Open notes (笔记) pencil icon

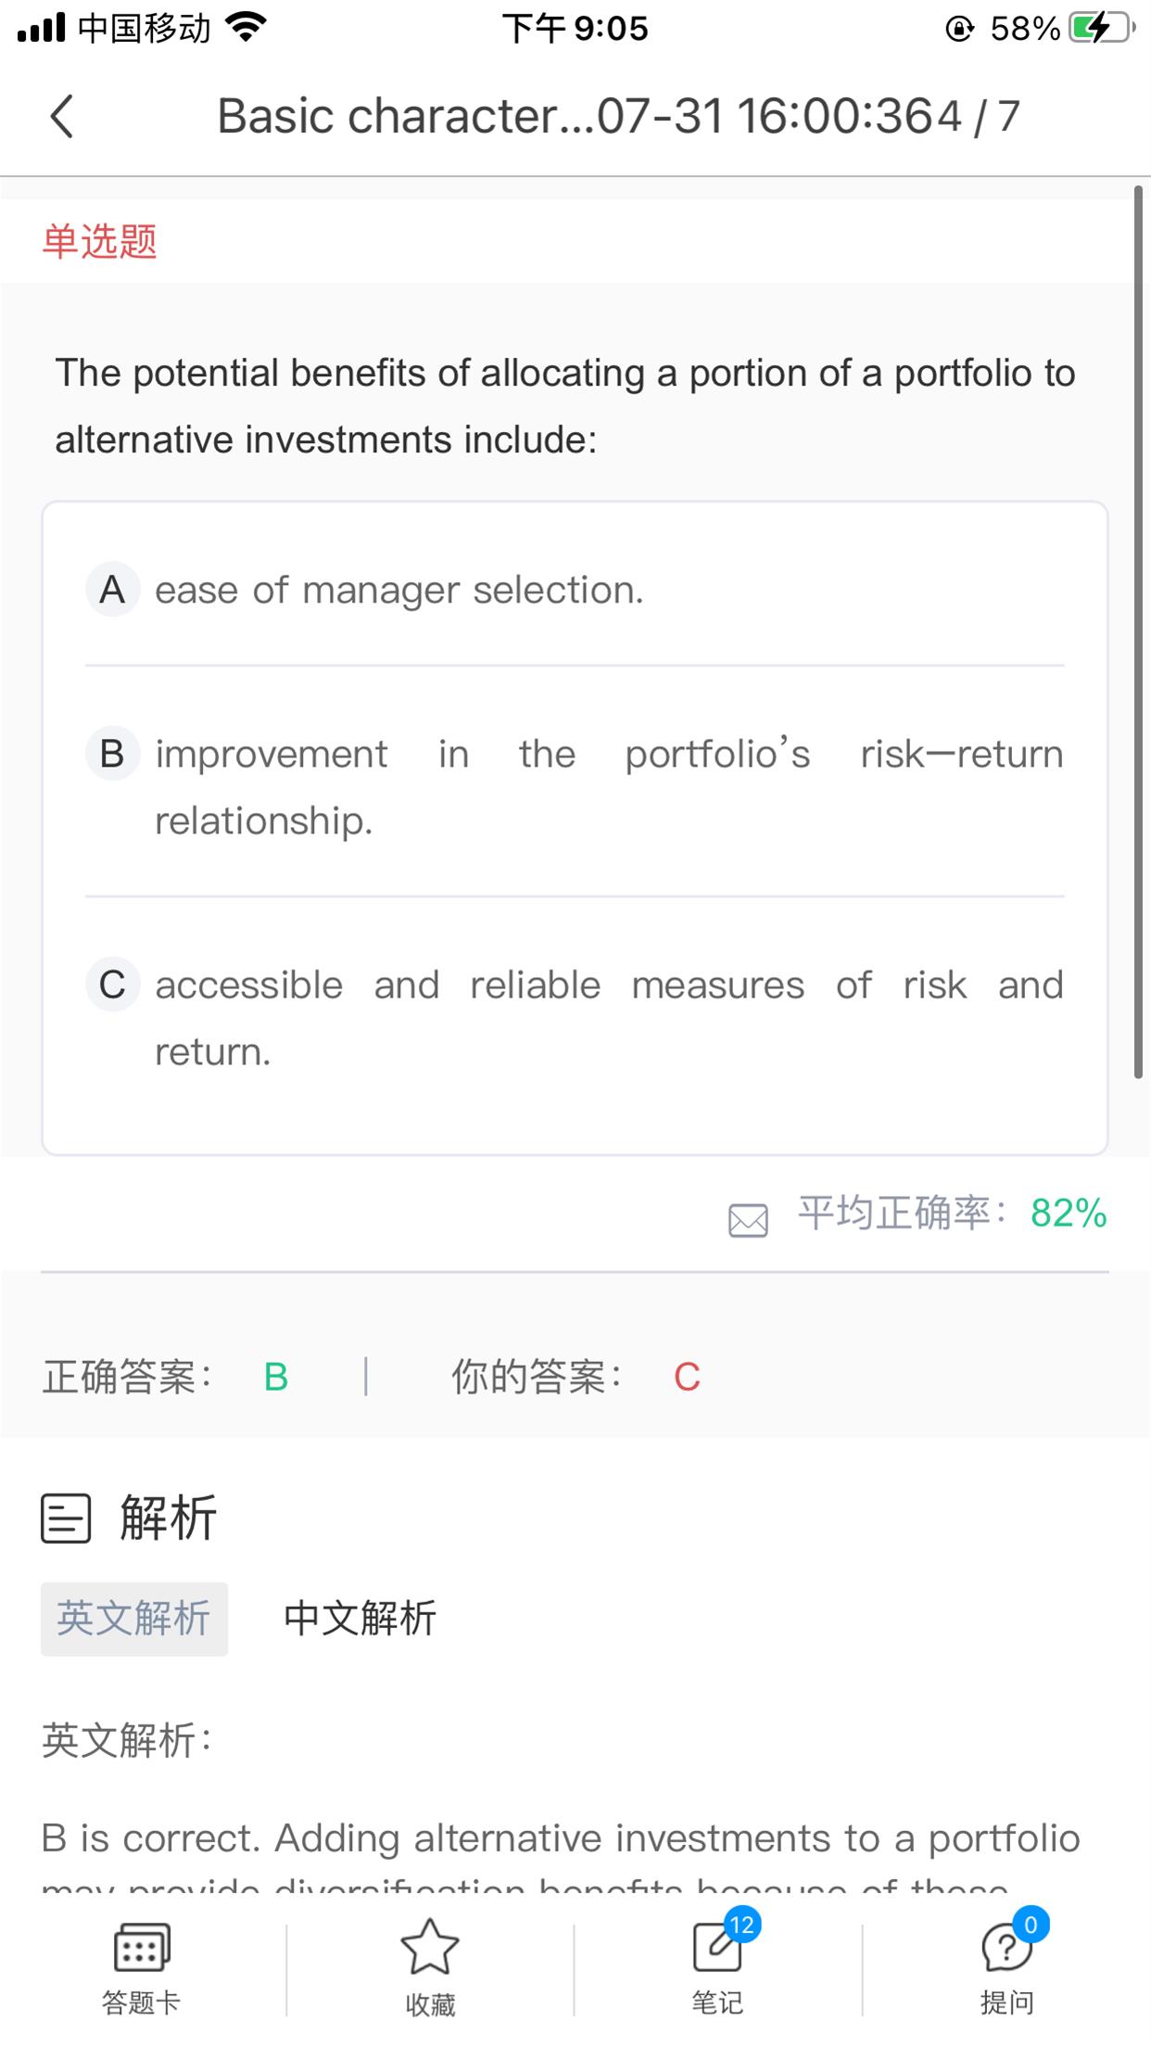717,1950
